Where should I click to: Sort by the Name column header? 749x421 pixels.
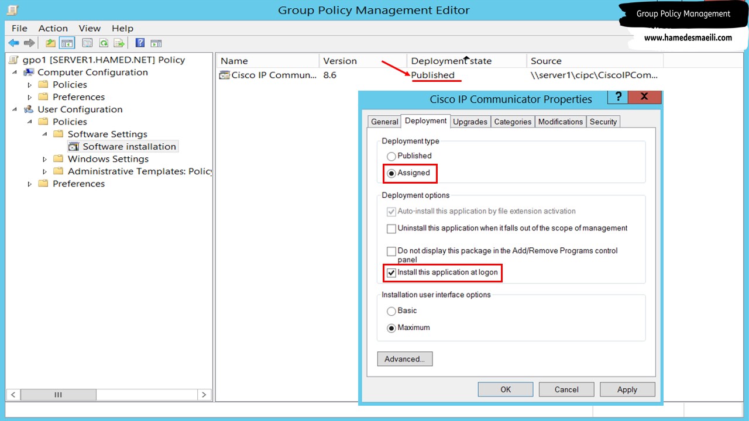(268, 61)
